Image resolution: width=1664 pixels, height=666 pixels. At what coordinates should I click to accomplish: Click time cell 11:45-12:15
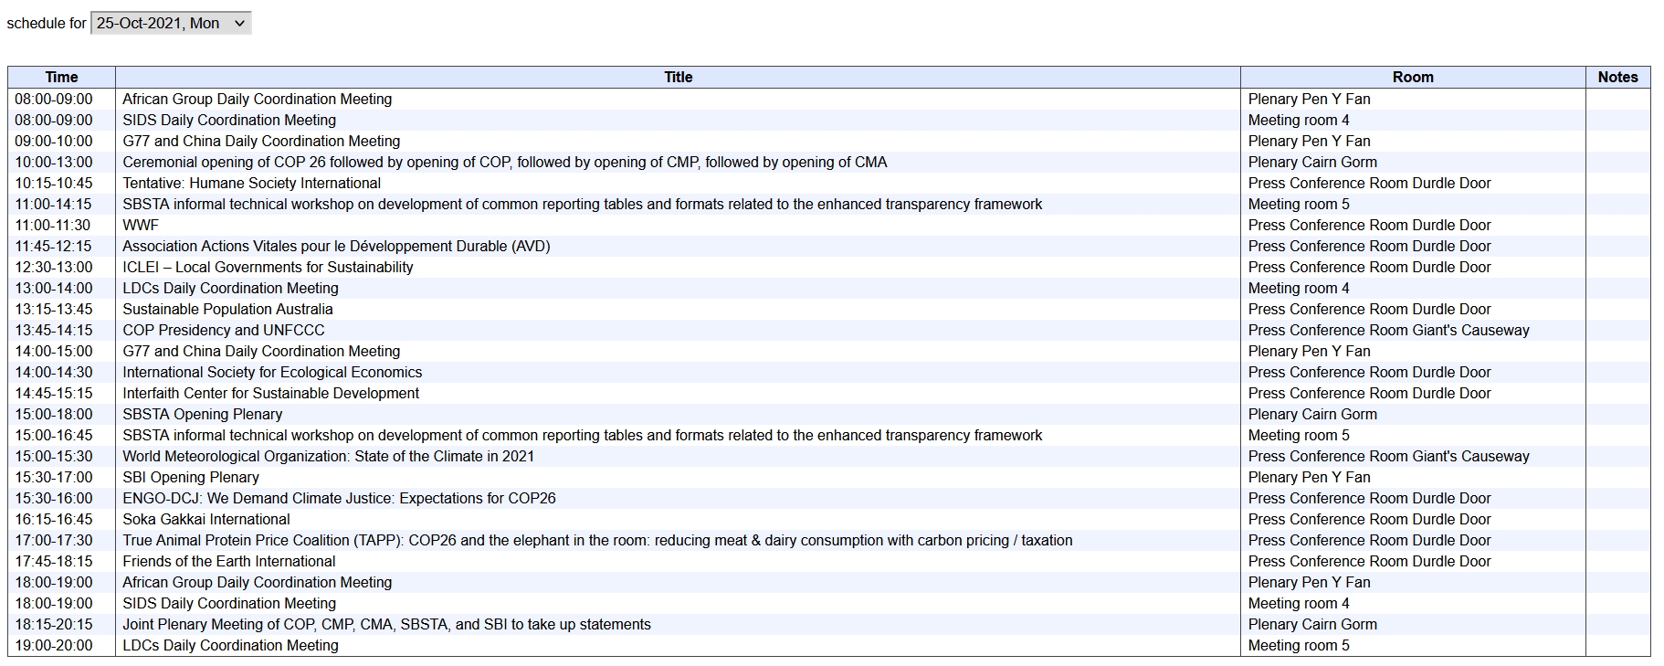[x=54, y=246]
